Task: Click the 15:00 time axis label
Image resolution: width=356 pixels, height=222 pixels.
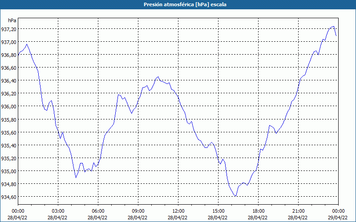Action: pyautogui.click(x=218, y=211)
